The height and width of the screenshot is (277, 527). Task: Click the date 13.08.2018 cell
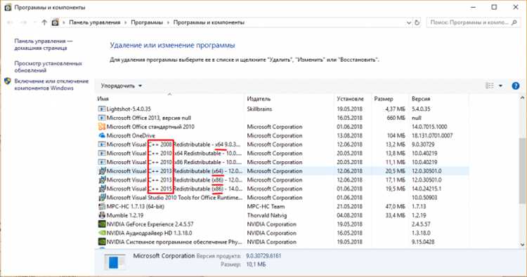(349, 135)
